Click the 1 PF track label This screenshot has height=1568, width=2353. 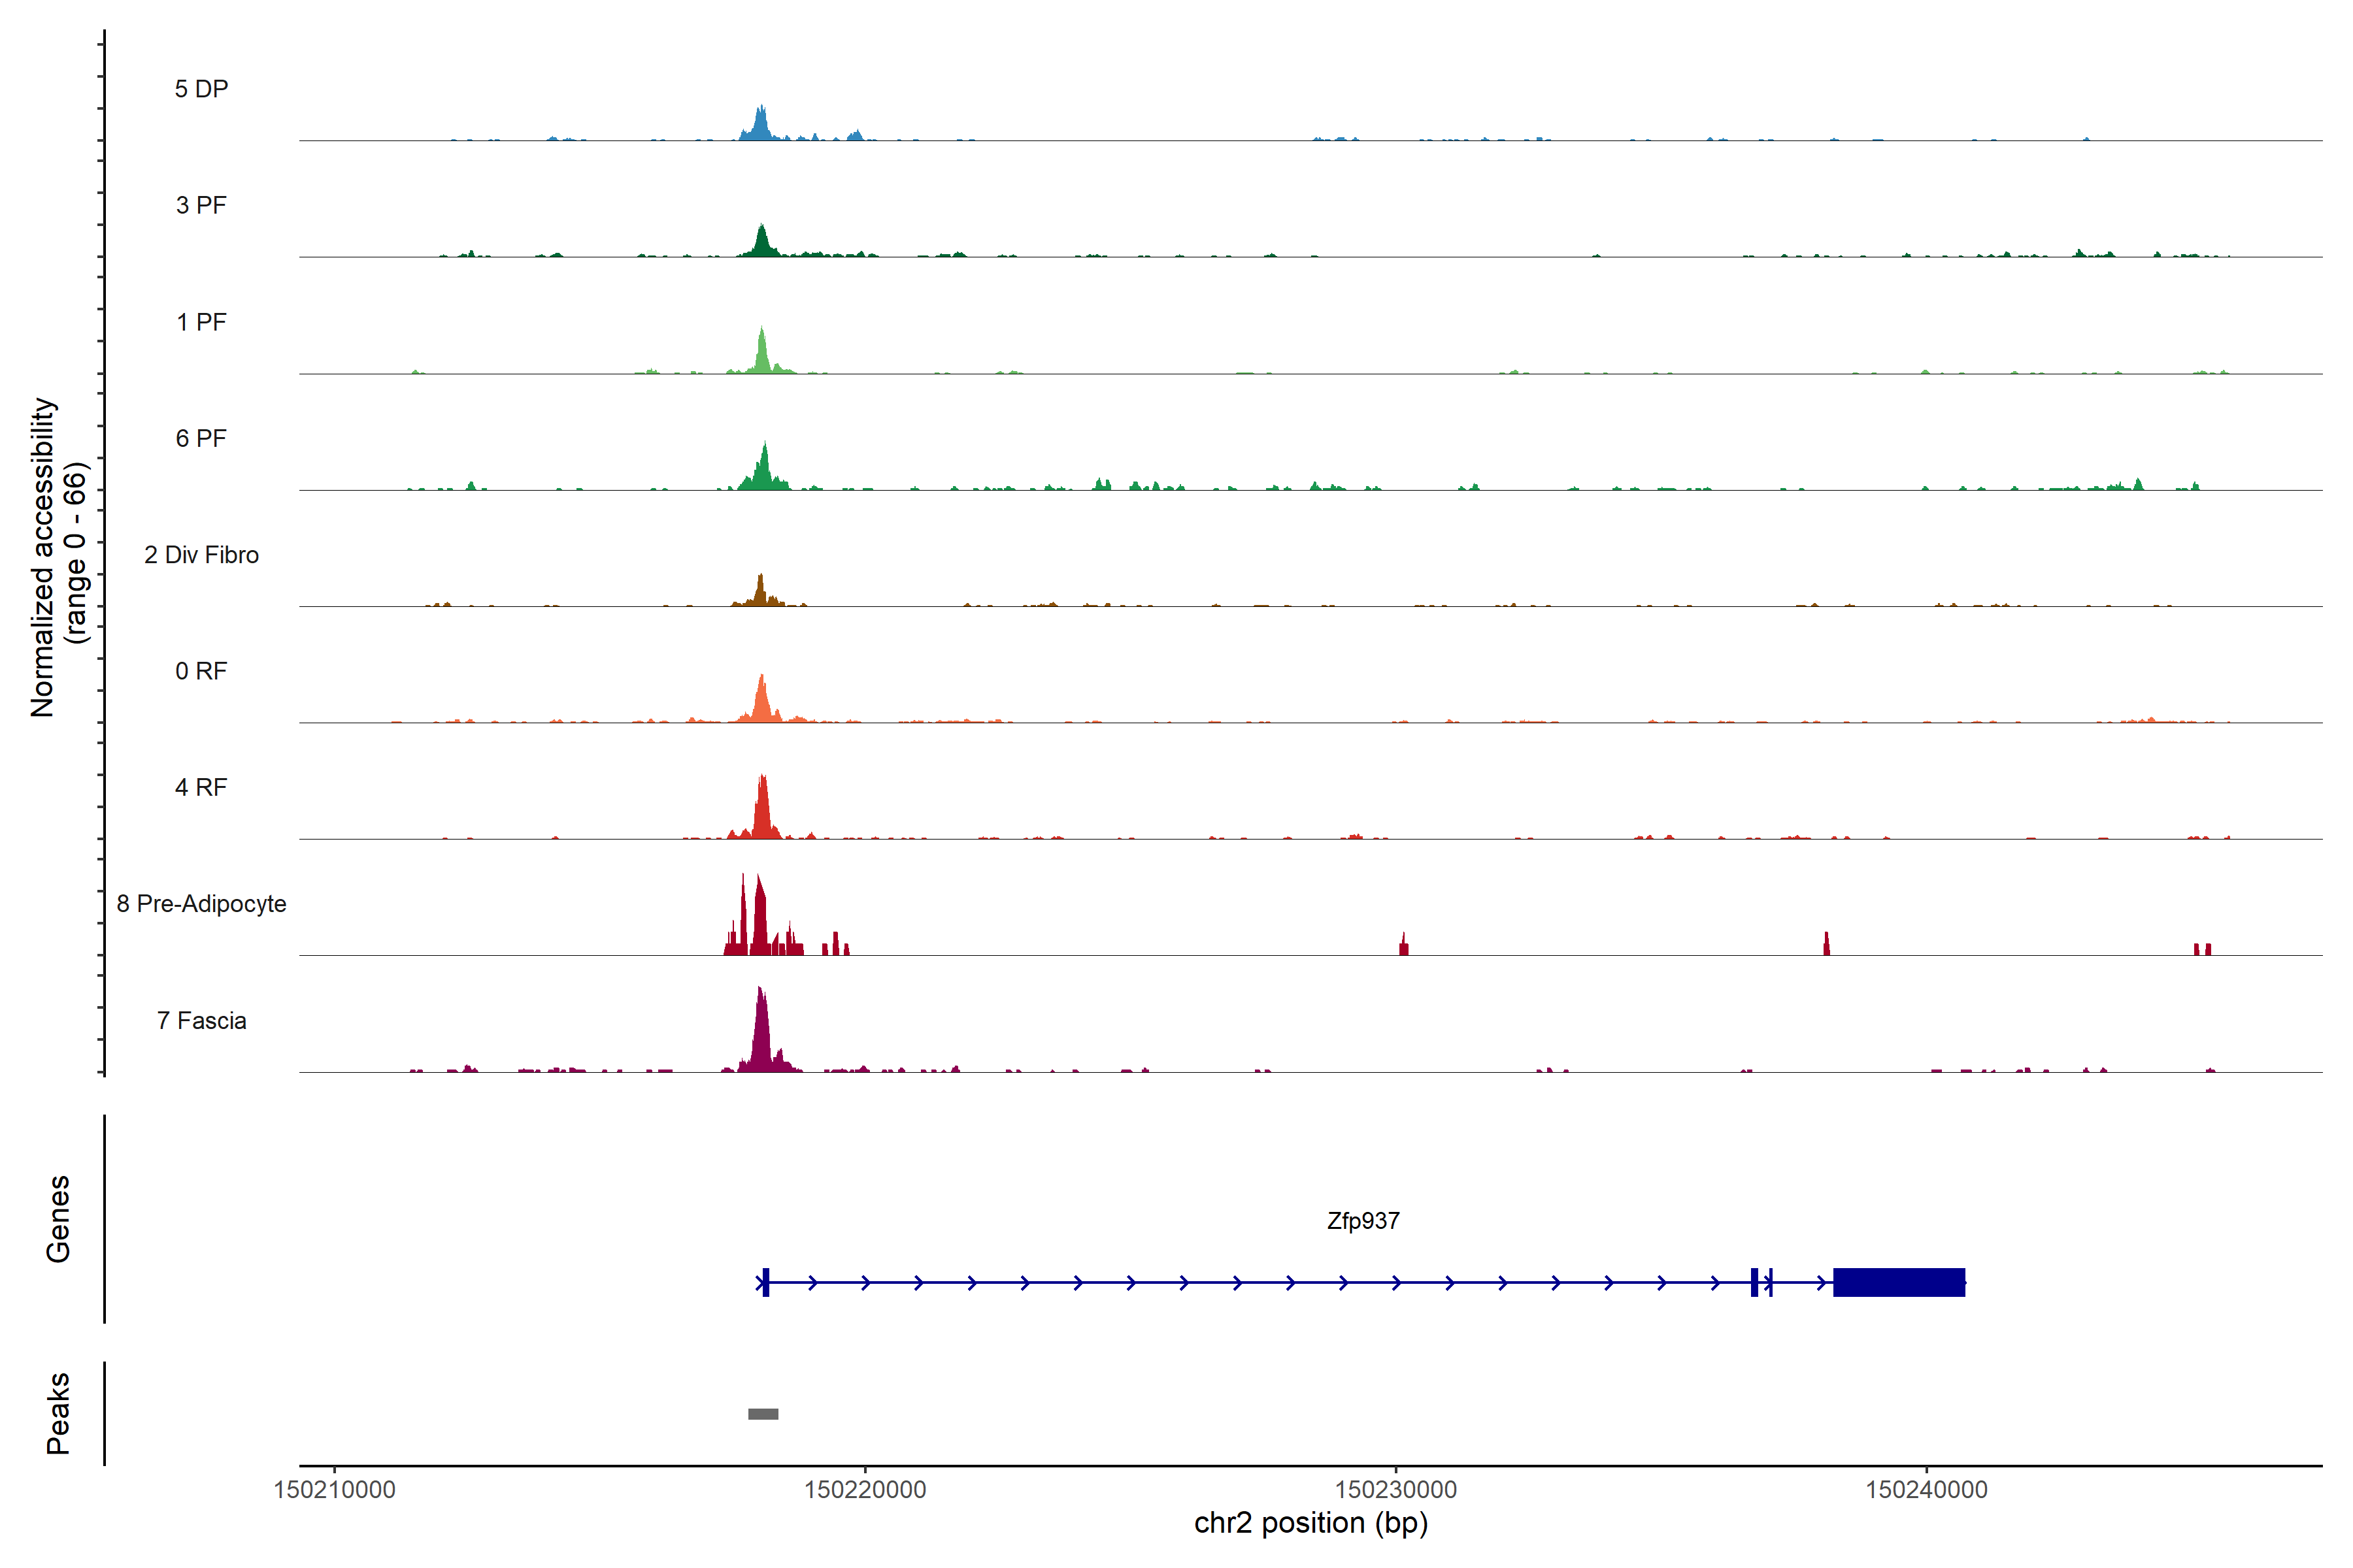tap(201, 322)
